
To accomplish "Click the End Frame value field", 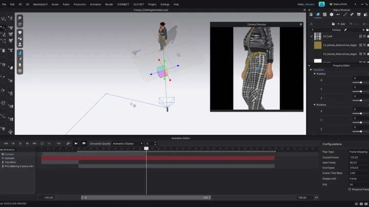I will coord(358,168).
